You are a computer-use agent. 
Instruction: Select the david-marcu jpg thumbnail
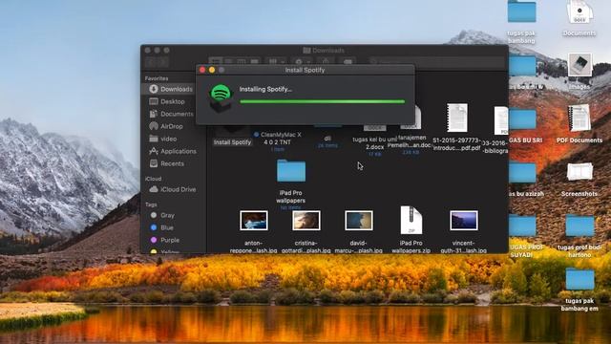[359, 221]
